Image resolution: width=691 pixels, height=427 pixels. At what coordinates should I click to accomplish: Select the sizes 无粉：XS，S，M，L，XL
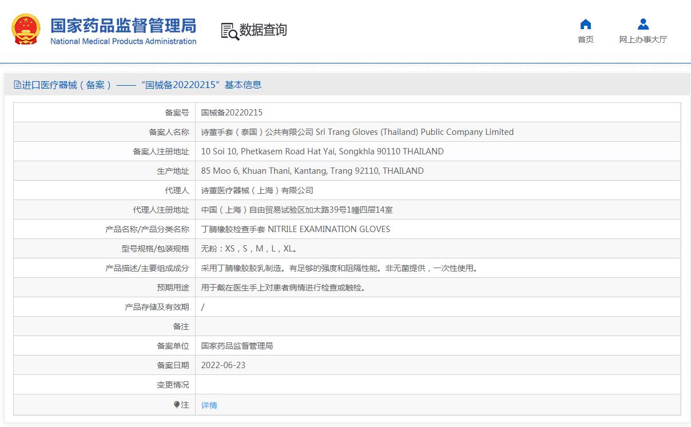coord(249,249)
